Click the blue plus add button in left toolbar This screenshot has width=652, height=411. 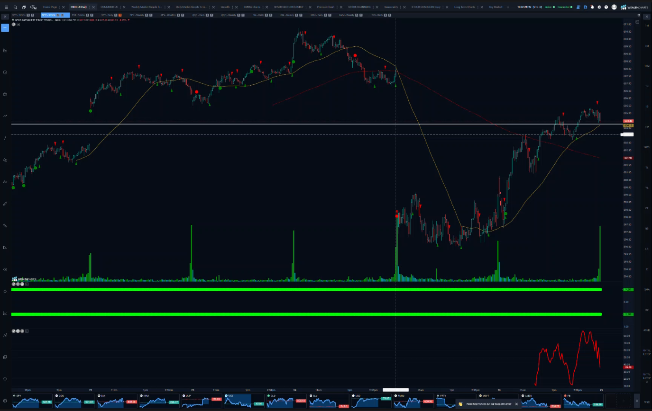click(x=5, y=27)
